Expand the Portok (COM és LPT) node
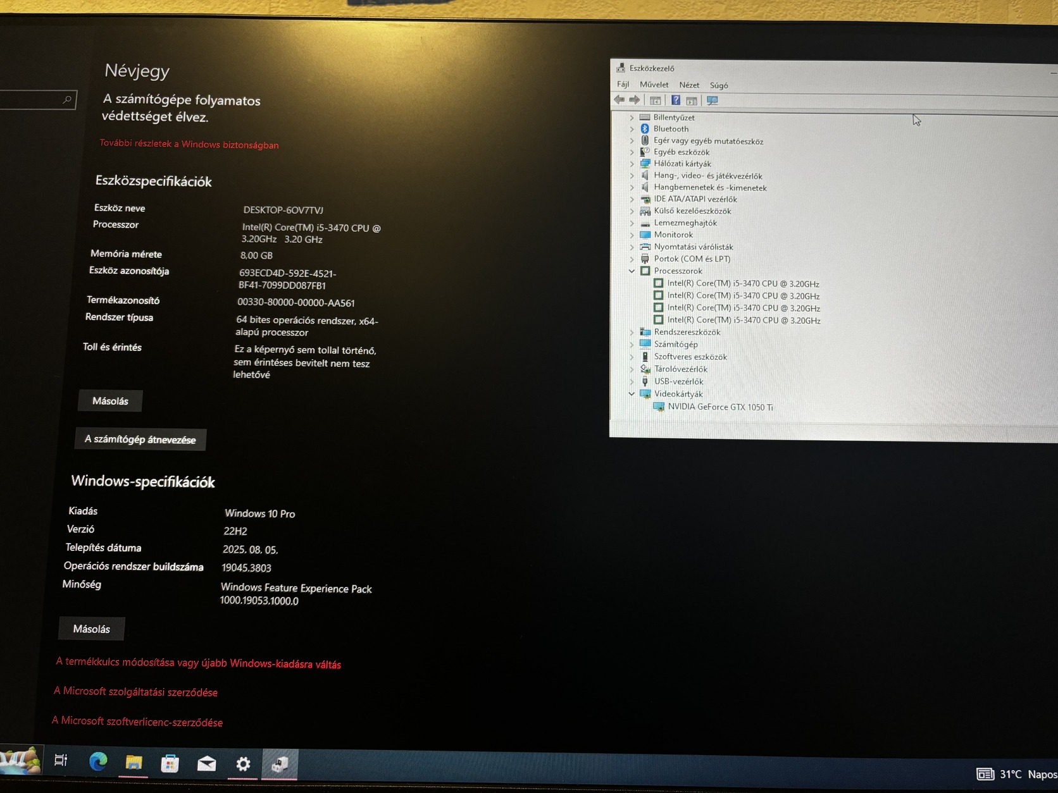The height and width of the screenshot is (793, 1058). coord(632,259)
